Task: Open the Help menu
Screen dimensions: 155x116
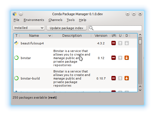Action: (x=83, y=20)
